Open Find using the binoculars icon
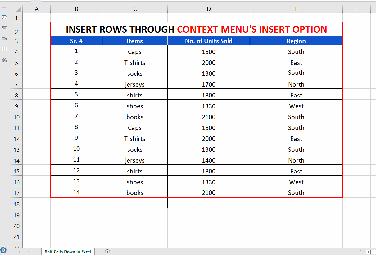The height and width of the screenshot is (255, 376). coord(4,60)
